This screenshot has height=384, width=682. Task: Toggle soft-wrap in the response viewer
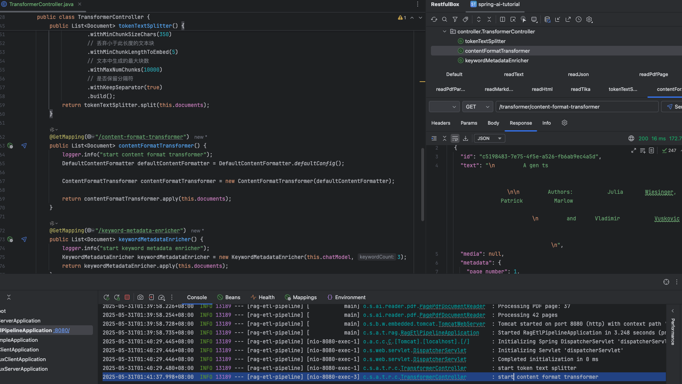pos(455,138)
